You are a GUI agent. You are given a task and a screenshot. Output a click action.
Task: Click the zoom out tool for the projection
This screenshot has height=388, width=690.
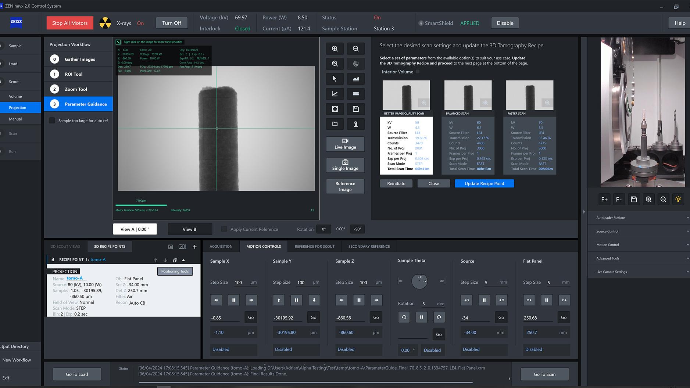pos(355,48)
